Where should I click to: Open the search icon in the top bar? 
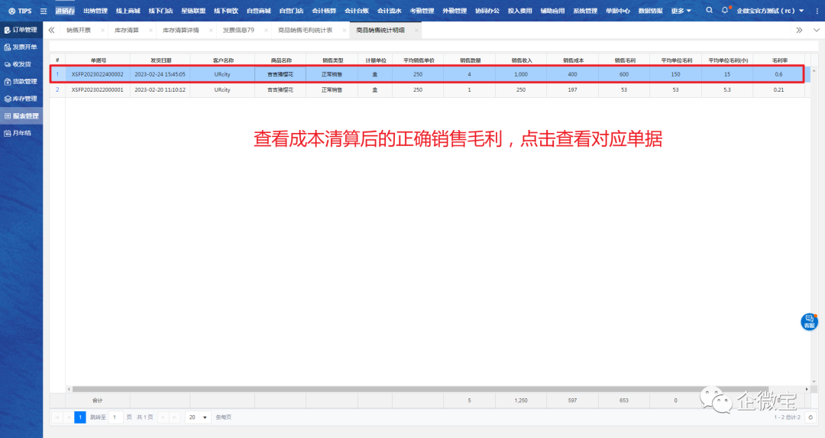click(x=710, y=11)
